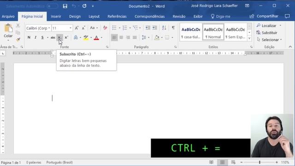Screen dimensions: 295x166
Task: Toggle show paragraph marks ¶
Action: coord(173,28)
